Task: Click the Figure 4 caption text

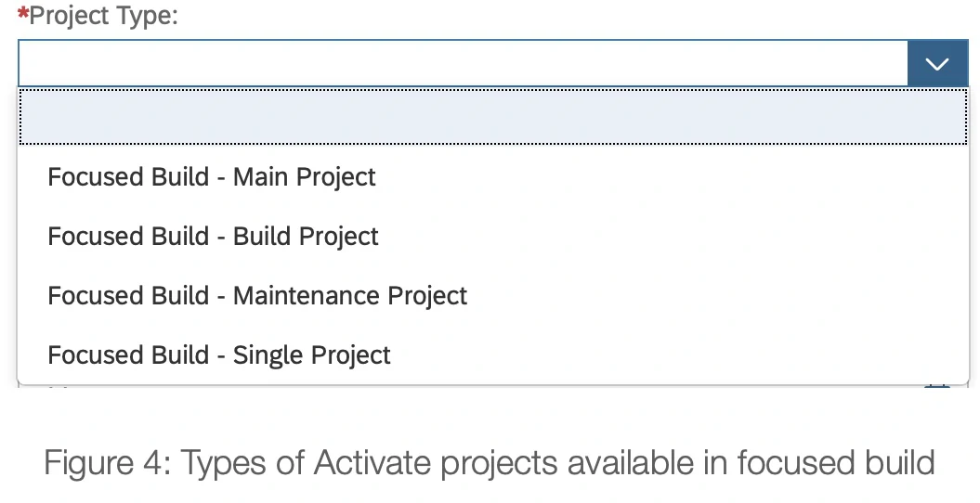Action: (x=490, y=462)
